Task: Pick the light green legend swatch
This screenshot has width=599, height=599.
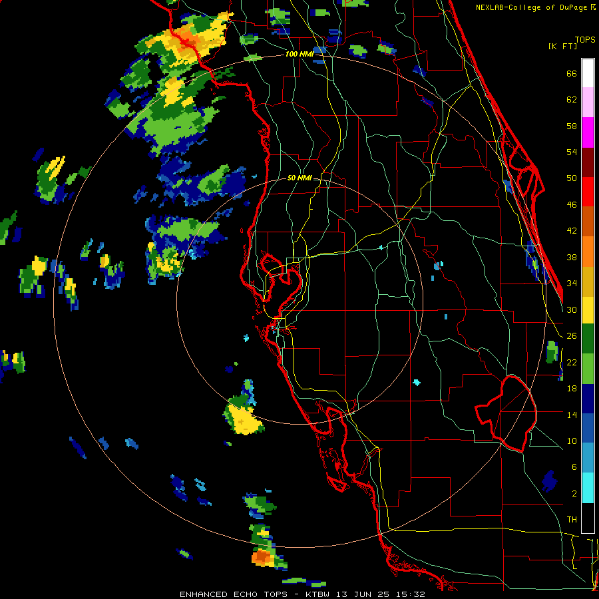Action: coord(588,368)
